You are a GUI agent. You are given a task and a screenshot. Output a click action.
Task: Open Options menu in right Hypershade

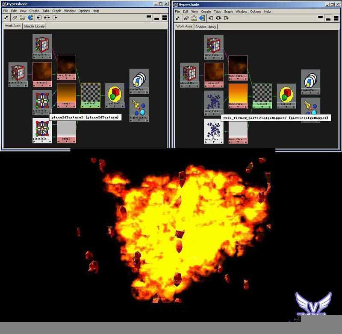(x=255, y=12)
